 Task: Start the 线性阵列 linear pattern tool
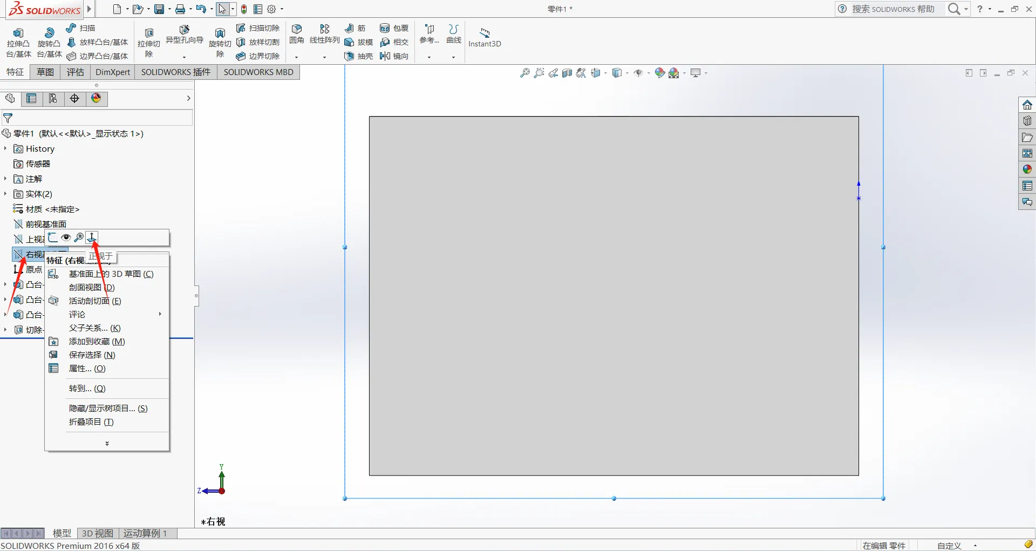[x=325, y=33]
